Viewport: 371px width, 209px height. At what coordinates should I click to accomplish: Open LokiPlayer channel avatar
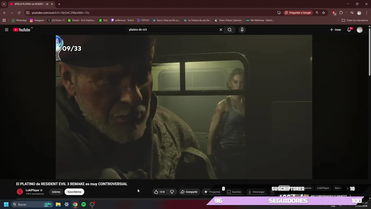pyautogui.click(x=20, y=192)
